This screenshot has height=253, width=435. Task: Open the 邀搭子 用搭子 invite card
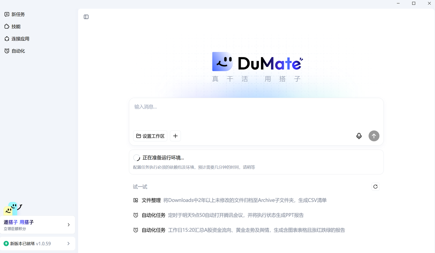point(37,225)
